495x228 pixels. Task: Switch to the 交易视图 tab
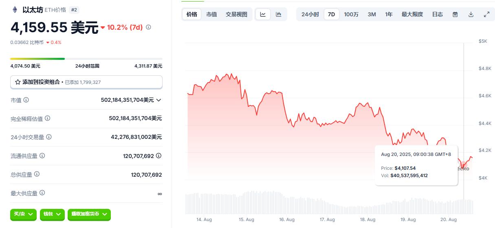236,14
